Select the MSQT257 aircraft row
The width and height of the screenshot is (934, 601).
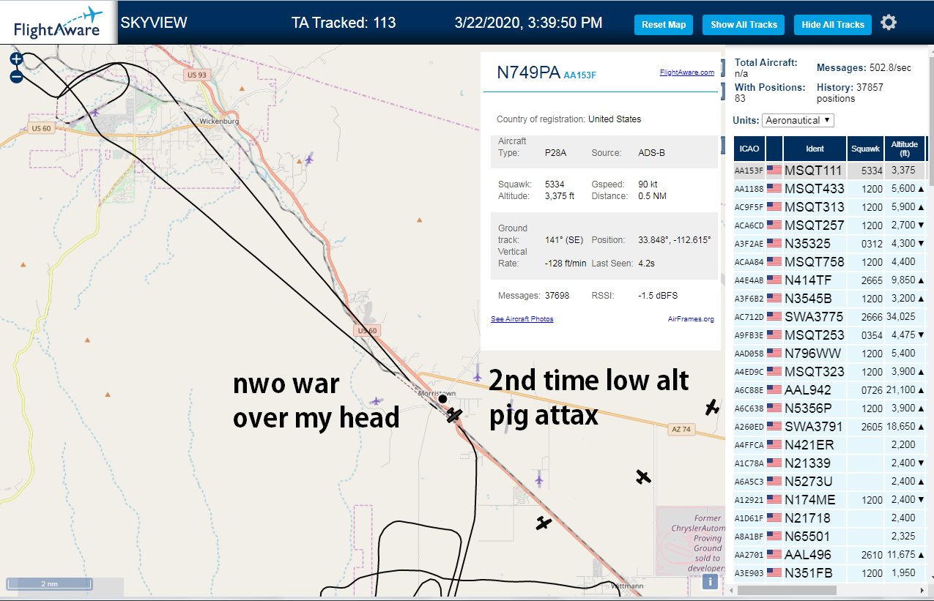point(829,225)
